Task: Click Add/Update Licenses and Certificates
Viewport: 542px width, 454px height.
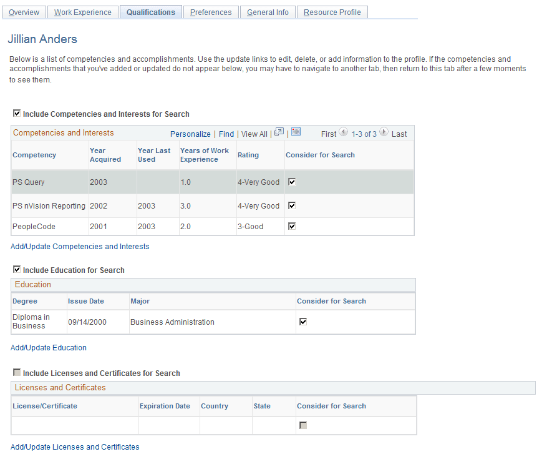Action: click(75, 447)
